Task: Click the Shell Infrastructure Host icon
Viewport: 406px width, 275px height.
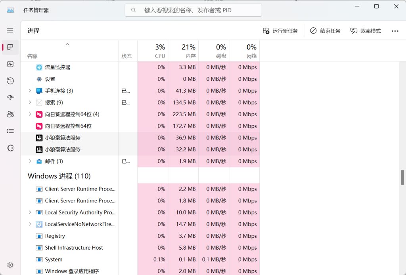Action: click(39, 248)
